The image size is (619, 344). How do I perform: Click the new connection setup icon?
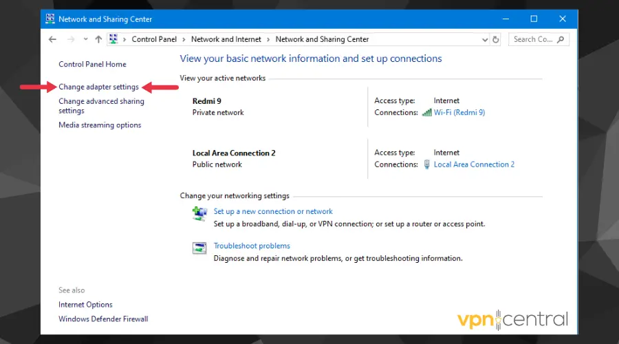[x=199, y=214]
